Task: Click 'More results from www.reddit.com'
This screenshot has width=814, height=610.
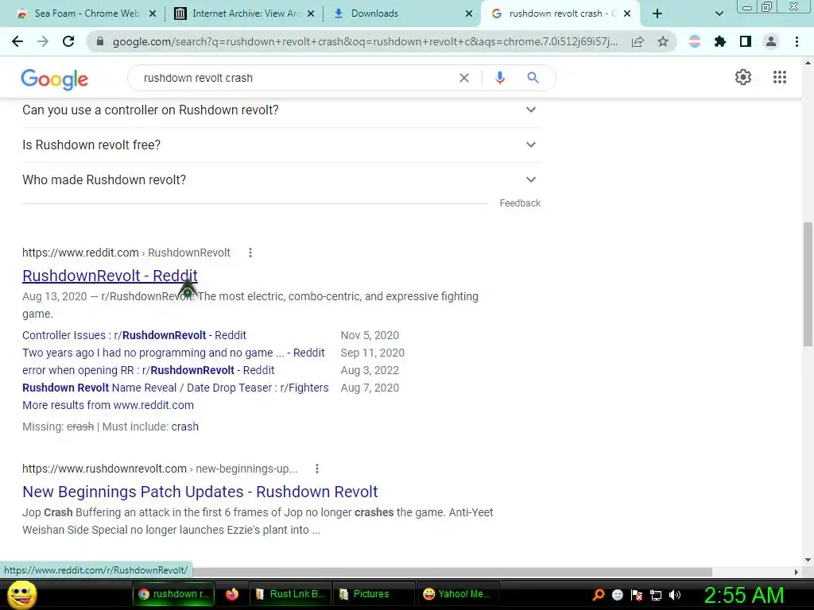Action: click(108, 405)
